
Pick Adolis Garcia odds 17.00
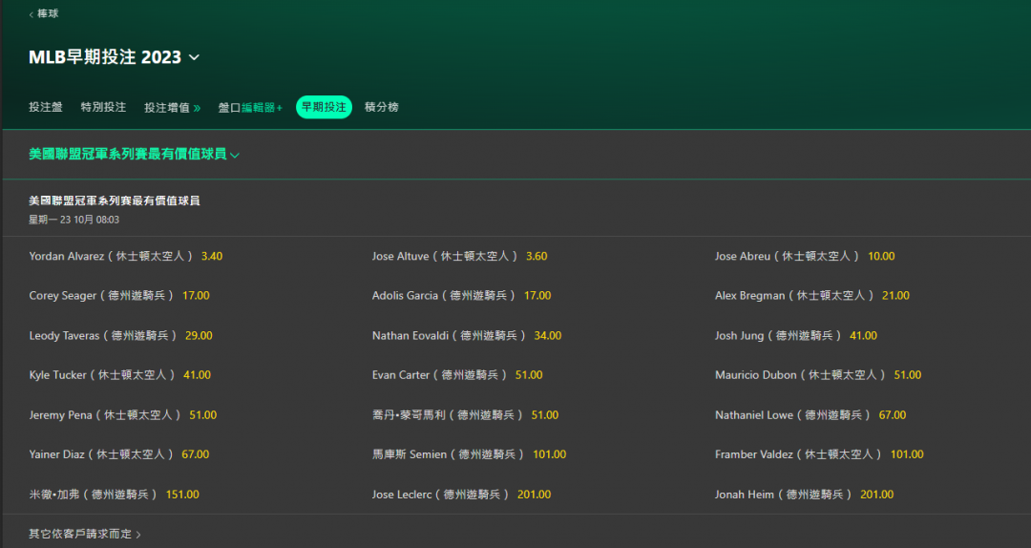pyautogui.click(x=462, y=295)
